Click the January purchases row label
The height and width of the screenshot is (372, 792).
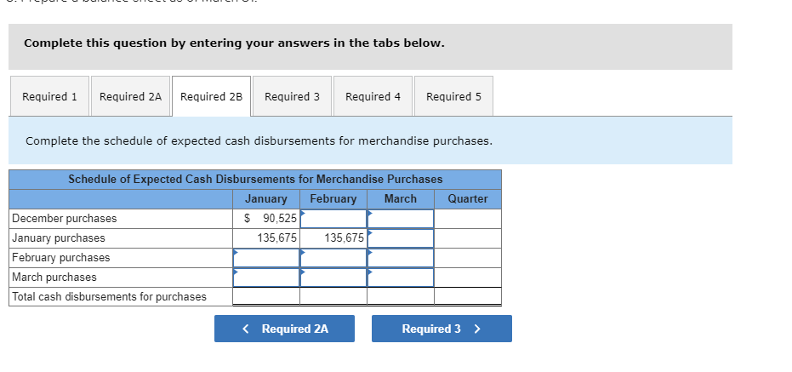59,238
